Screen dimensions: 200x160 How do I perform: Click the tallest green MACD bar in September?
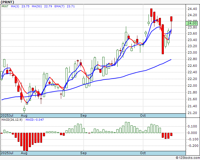click(x=126, y=127)
